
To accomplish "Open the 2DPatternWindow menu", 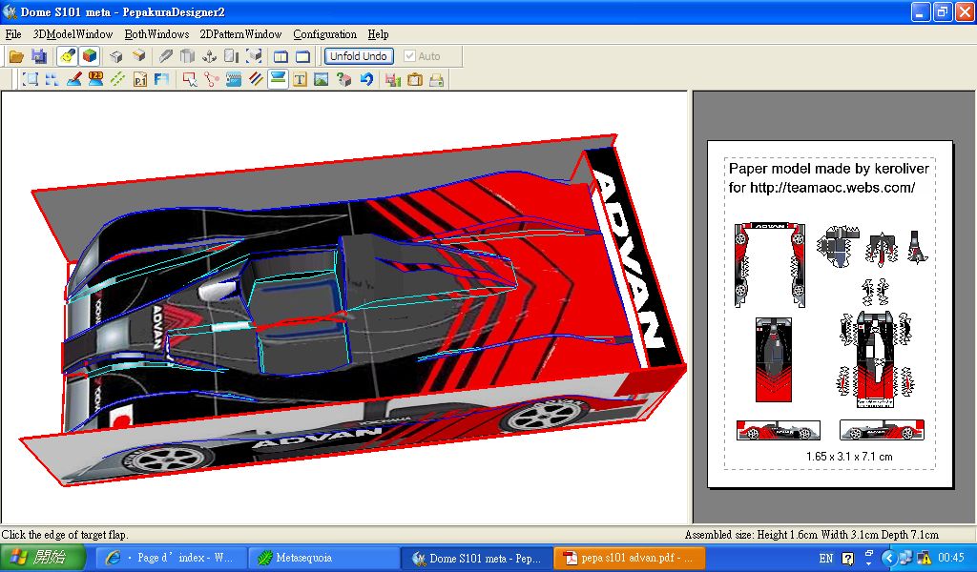I will point(240,34).
